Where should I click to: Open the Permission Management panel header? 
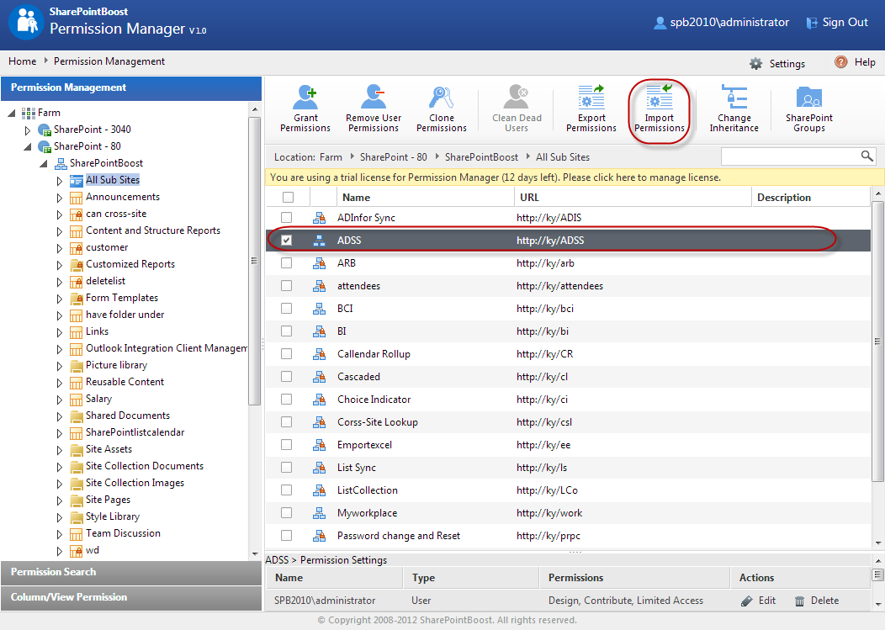coord(131,87)
